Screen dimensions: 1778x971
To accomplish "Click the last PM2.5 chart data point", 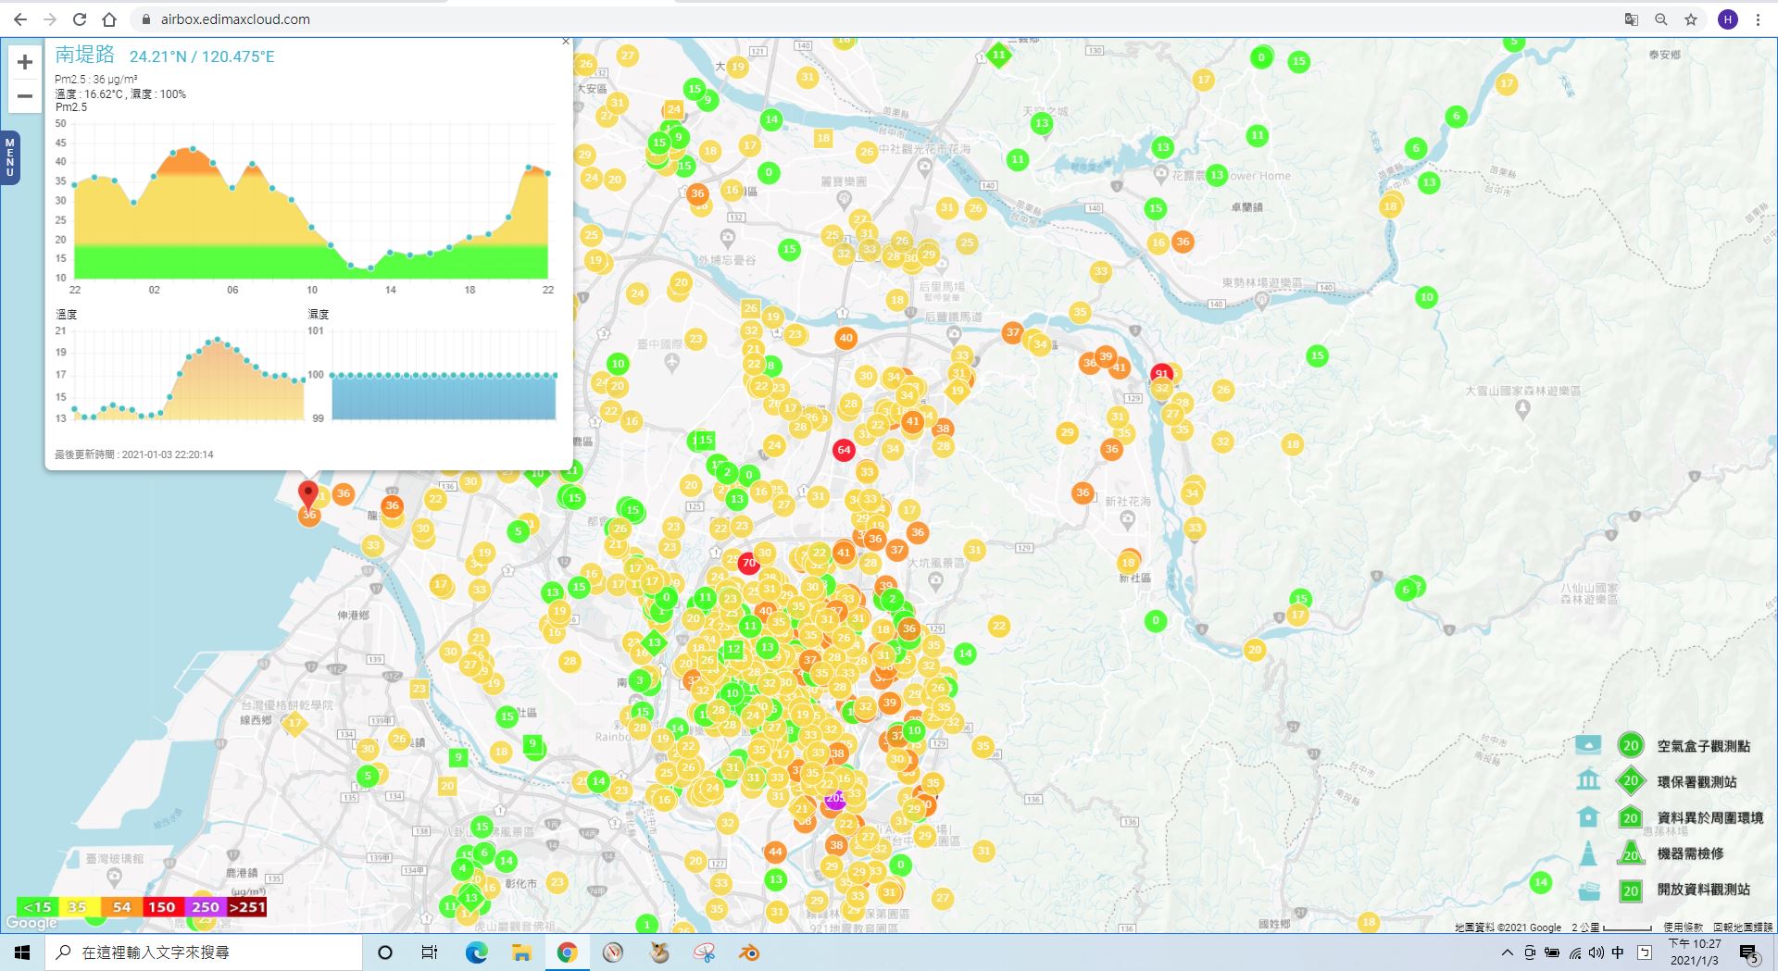I will [x=548, y=173].
